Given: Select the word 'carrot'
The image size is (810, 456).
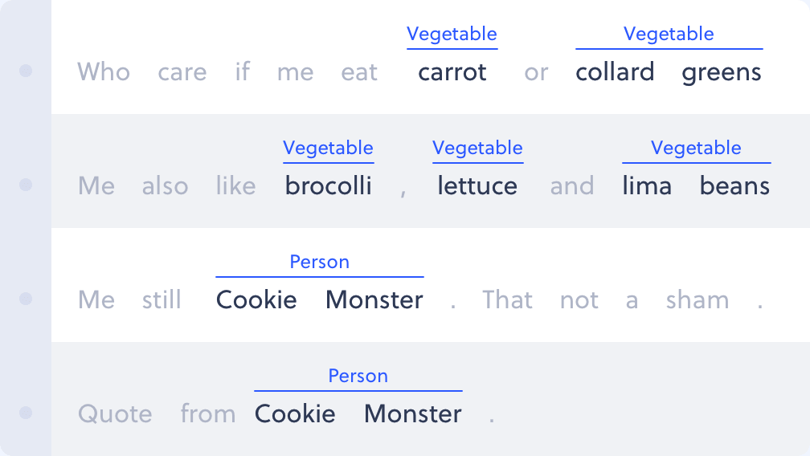Looking at the screenshot, I should (x=452, y=72).
